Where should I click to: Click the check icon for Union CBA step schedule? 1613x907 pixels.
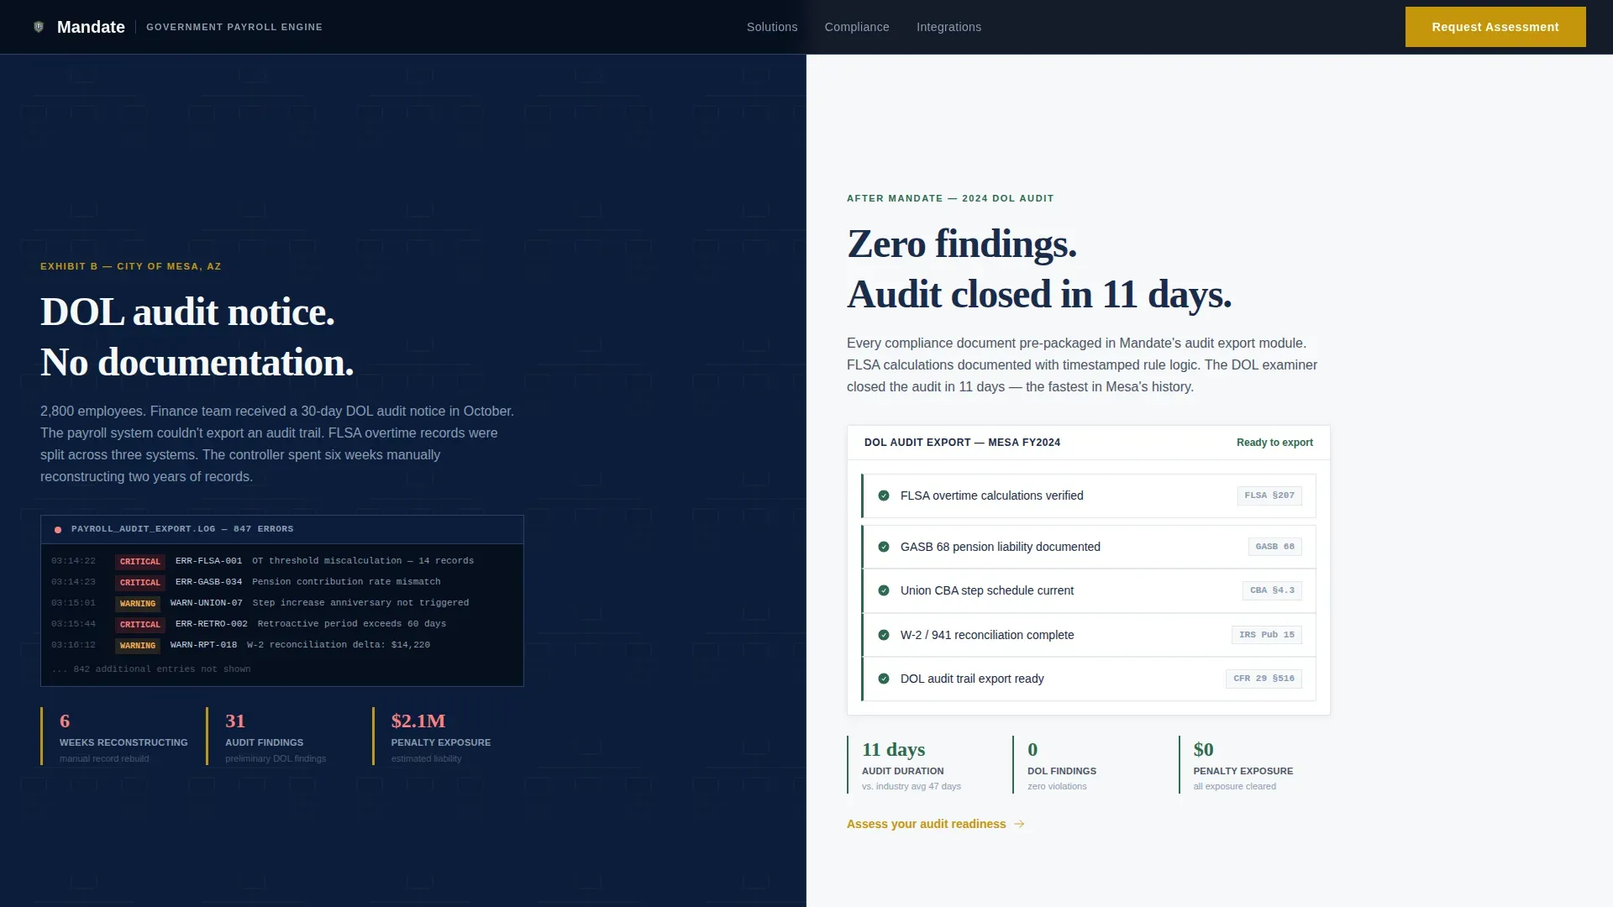884,590
